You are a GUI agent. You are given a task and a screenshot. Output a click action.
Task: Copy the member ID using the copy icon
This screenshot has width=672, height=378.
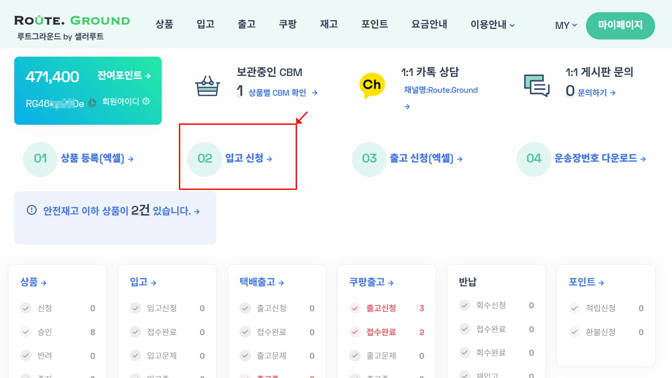(x=92, y=102)
